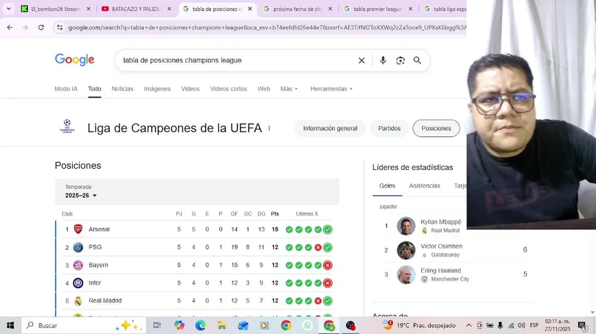This screenshot has width=596, height=334.
Task: Switch to the Imágenes results tab
Action: pos(157,89)
